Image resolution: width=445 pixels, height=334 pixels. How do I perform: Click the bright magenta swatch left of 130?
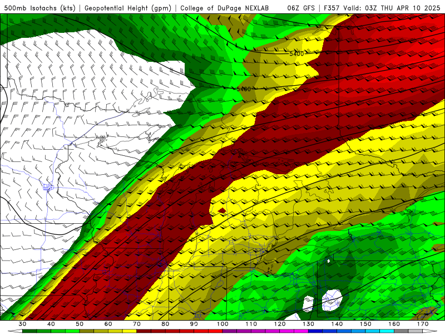coord(301,331)
